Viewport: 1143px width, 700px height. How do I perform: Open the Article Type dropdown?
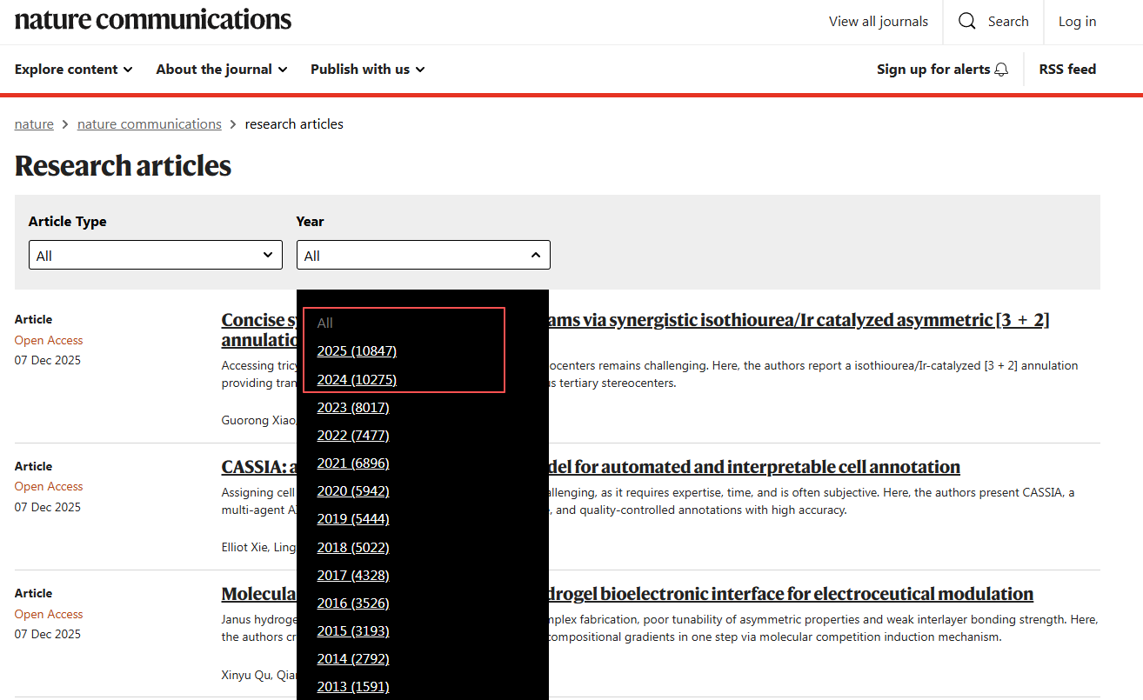pos(156,256)
